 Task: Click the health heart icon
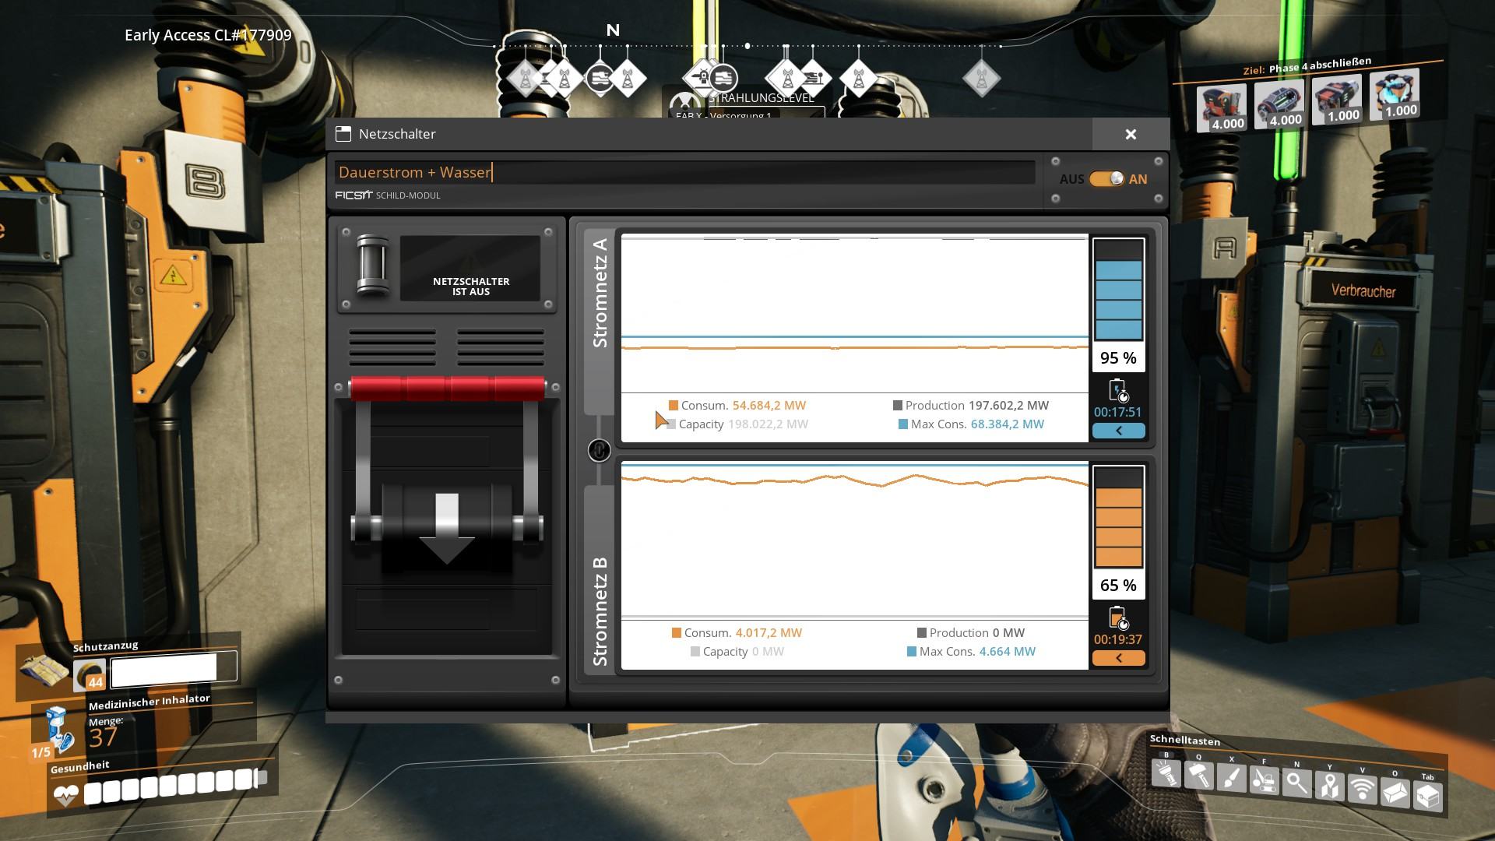click(66, 795)
